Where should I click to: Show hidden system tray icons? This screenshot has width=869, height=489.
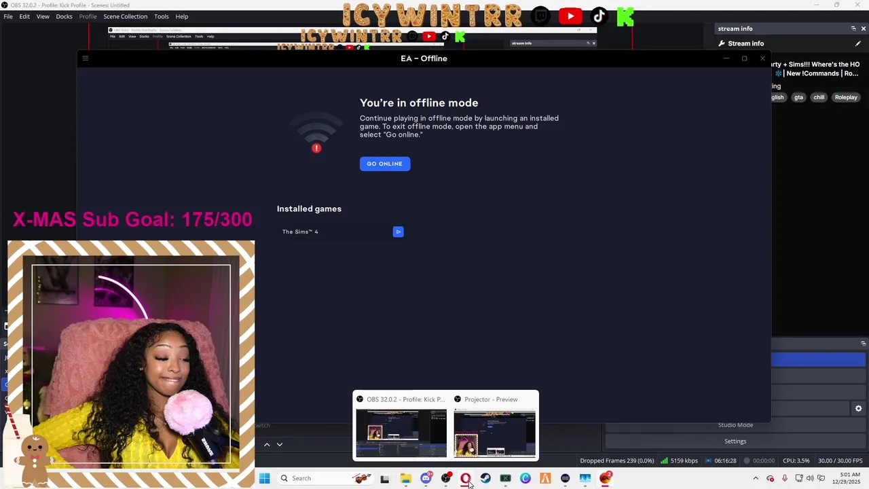[x=756, y=478]
